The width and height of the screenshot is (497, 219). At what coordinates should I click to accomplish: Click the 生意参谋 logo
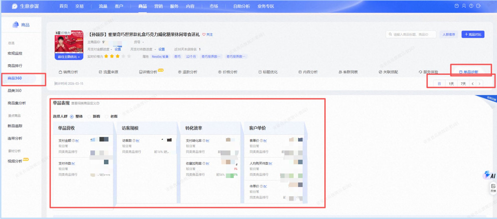click(x=26, y=6)
